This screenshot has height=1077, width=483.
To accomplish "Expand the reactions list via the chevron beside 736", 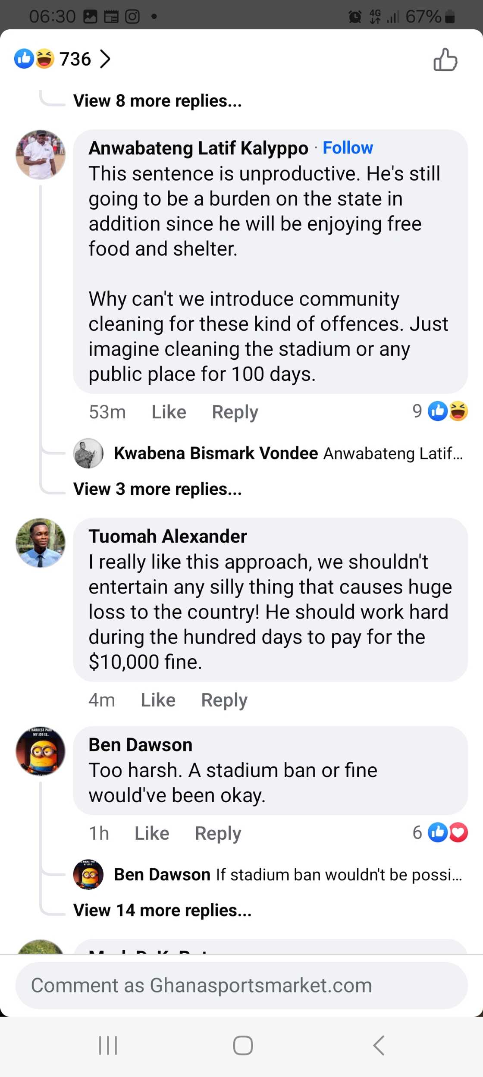I will point(106,60).
